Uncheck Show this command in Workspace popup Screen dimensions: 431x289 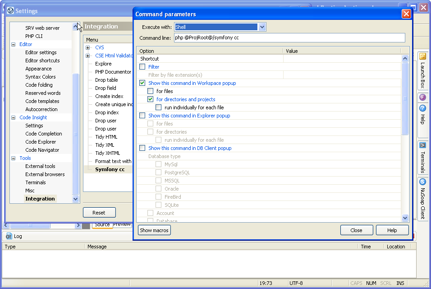click(x=142, y=83)
